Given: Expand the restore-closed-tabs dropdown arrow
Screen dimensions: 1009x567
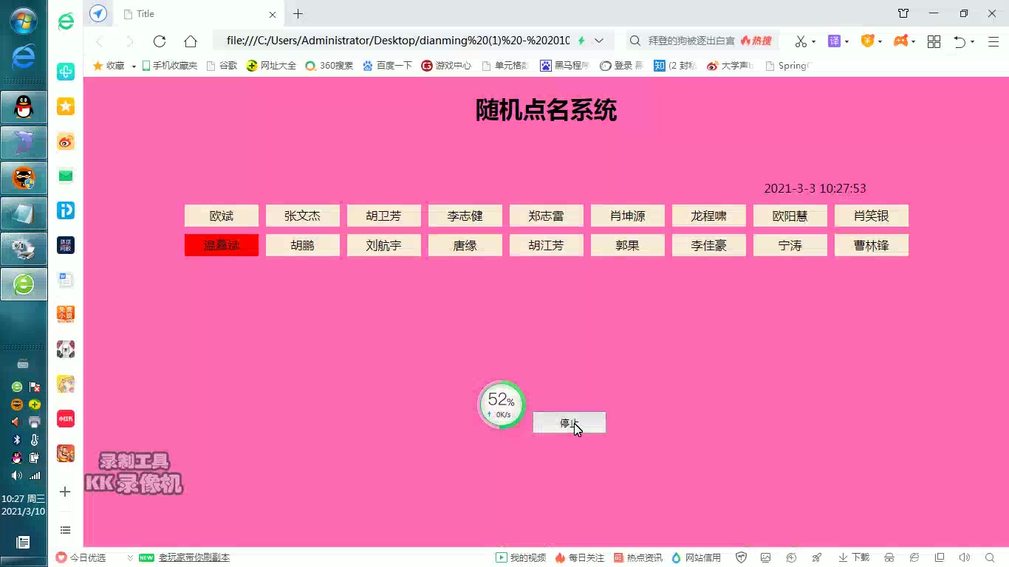Looking at the screenshot, I should click(971, 41).
